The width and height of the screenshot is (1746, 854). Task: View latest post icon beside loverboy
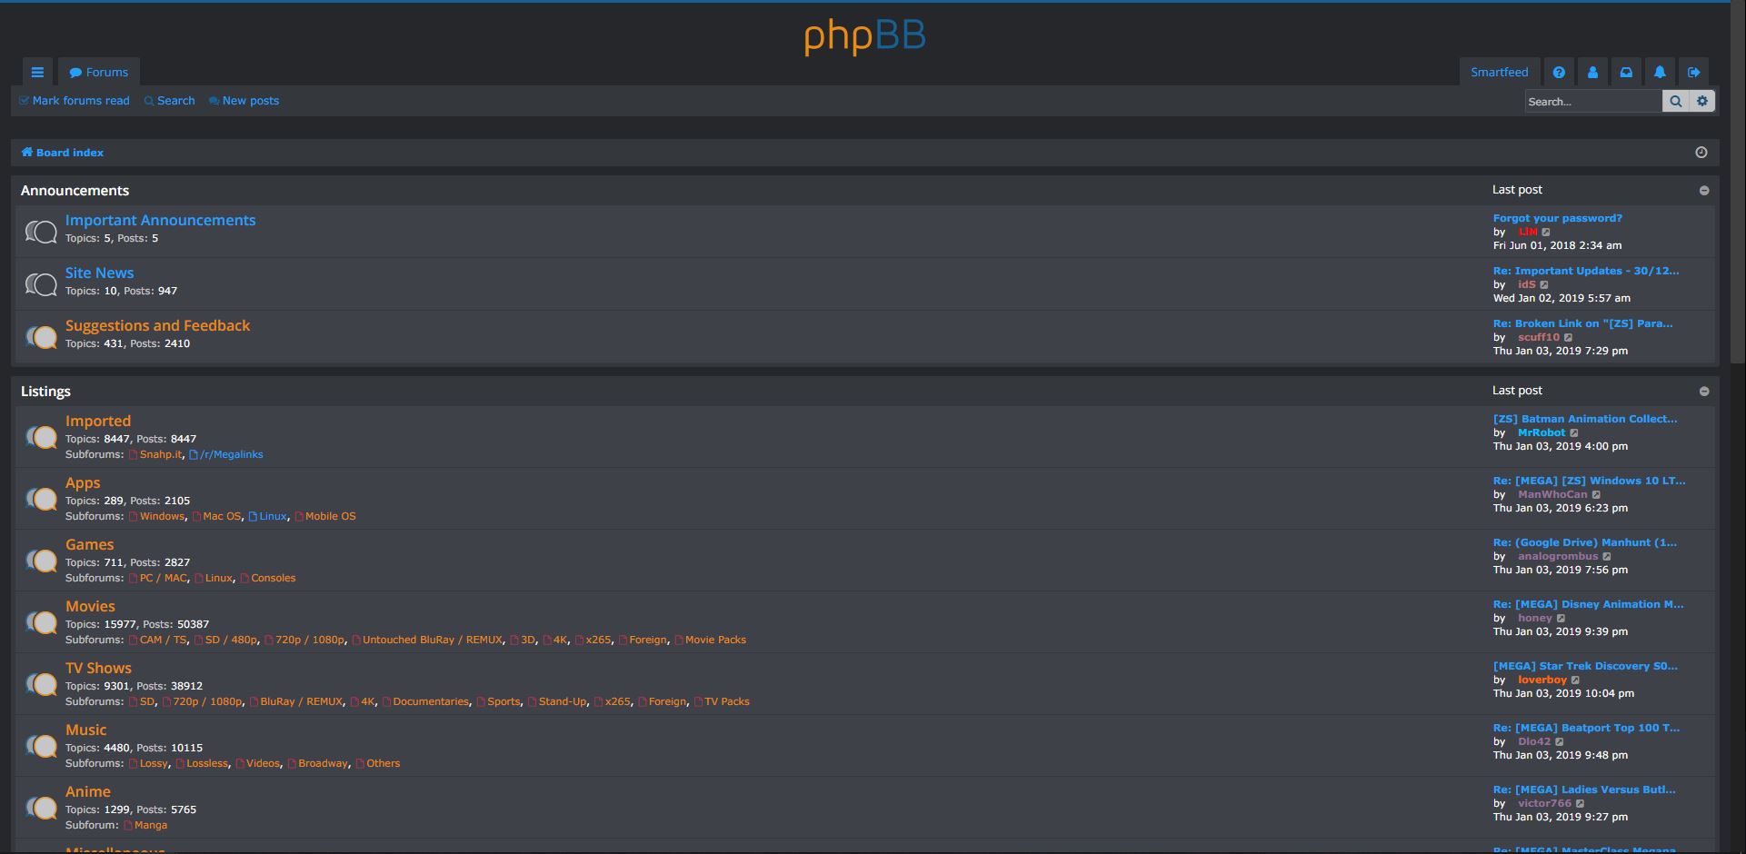point(1575,680)
